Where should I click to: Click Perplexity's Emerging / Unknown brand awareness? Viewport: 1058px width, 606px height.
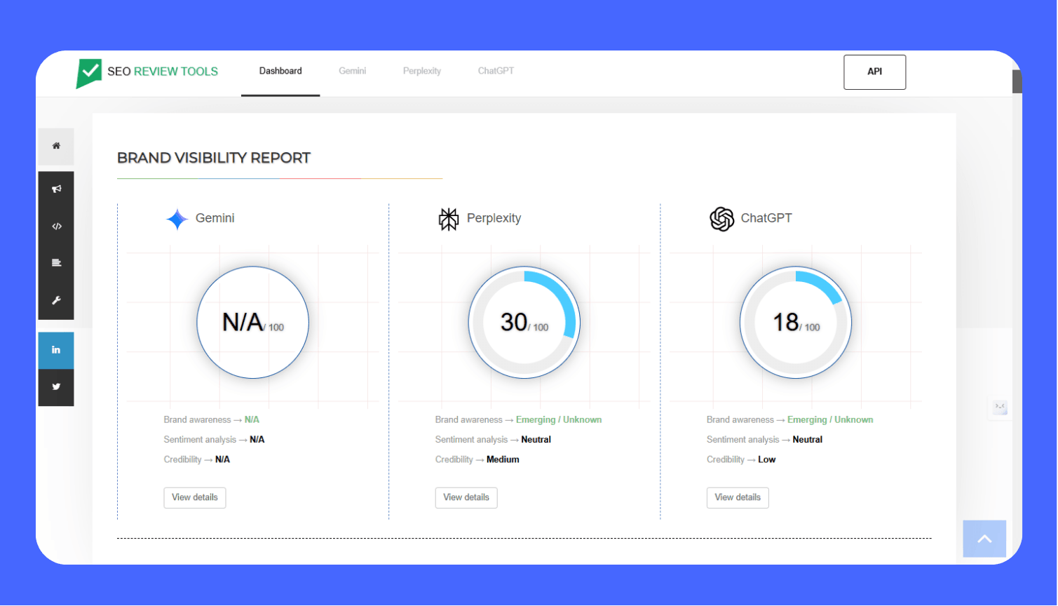559,419
